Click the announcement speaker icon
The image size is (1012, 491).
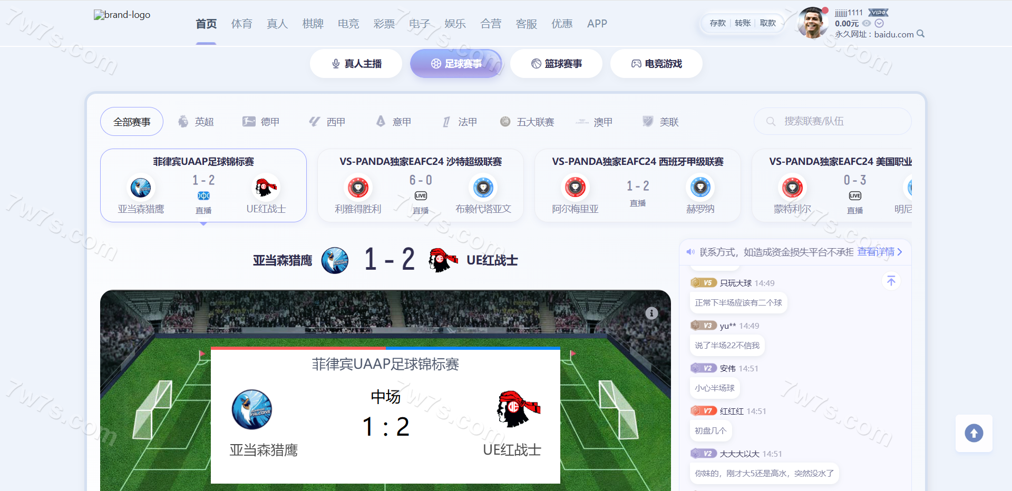[x=690, y=252]
